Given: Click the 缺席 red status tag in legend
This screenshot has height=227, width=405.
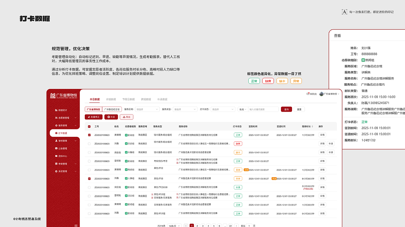Looking at the screenshot, I should (268, 81).
